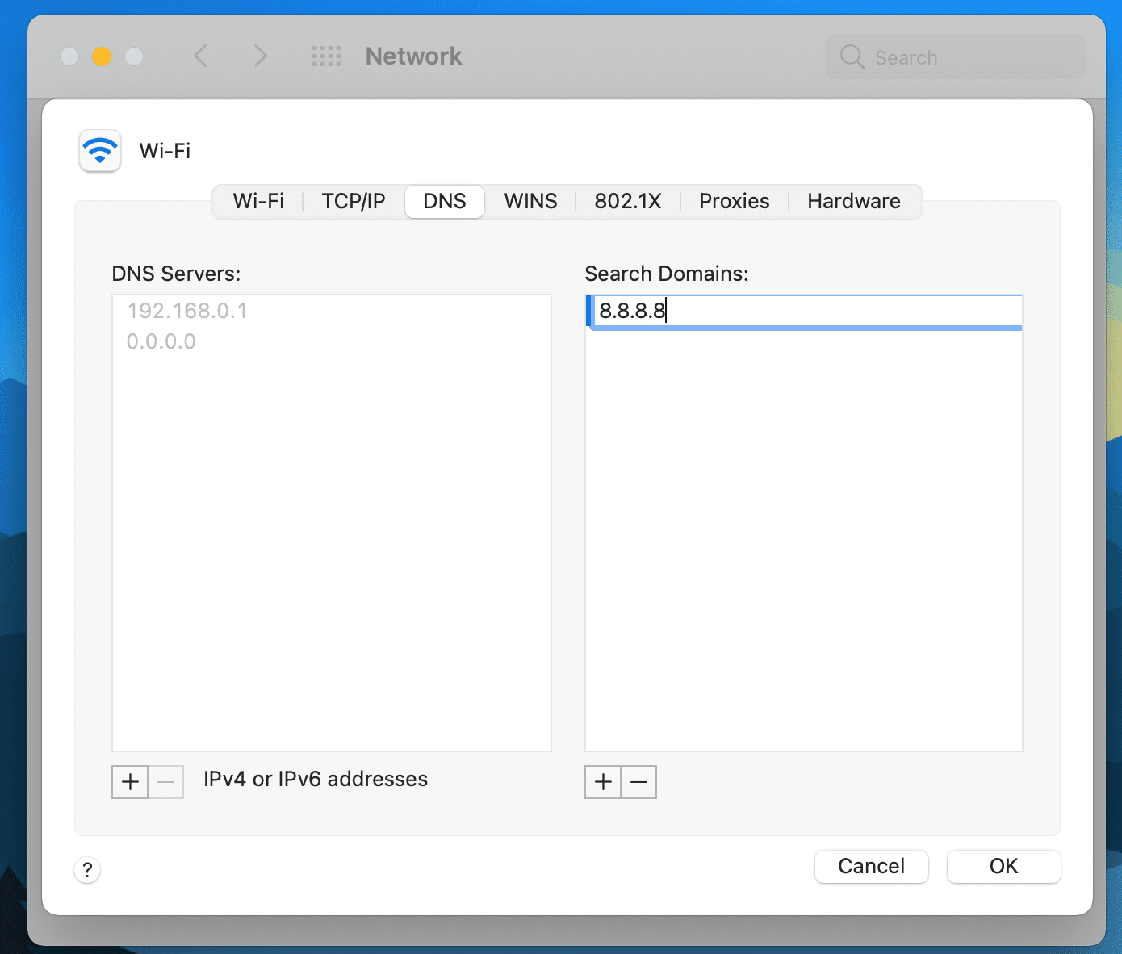Image resolution: width=1122 pixels, height=954 pixels.
Task: Select the 192.168.0.1 DNS server entry
Action: 187,312
